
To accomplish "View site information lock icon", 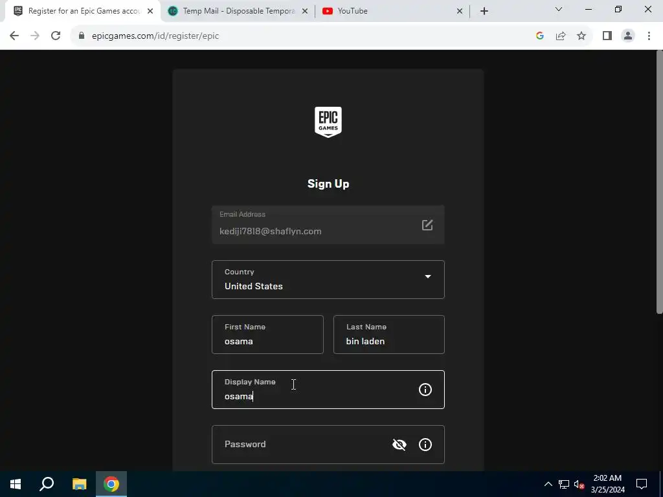I will 82,36.
